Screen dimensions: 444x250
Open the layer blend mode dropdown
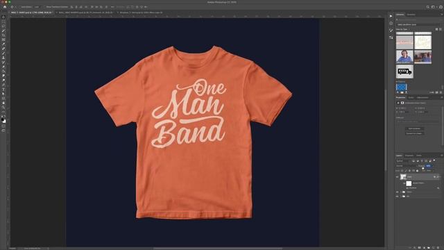coord(406,166)
